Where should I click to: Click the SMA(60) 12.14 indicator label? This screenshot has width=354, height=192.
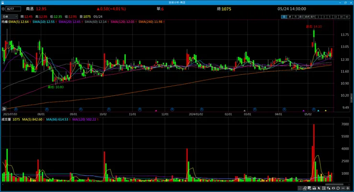tap(96, 22)
